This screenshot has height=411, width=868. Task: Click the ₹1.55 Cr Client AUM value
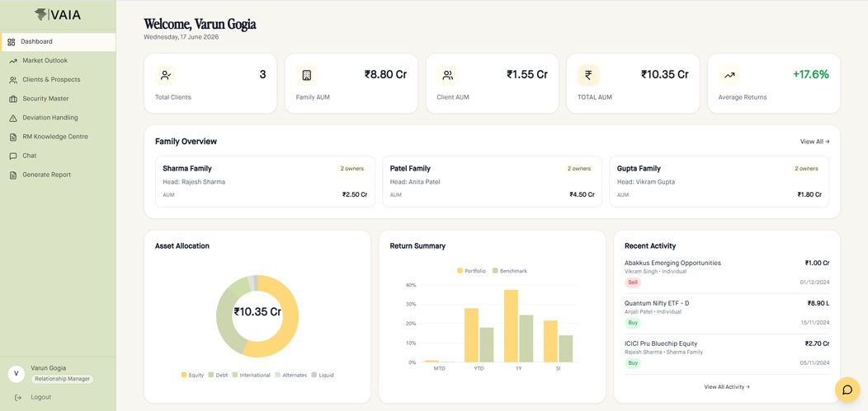tap(527, 75)
